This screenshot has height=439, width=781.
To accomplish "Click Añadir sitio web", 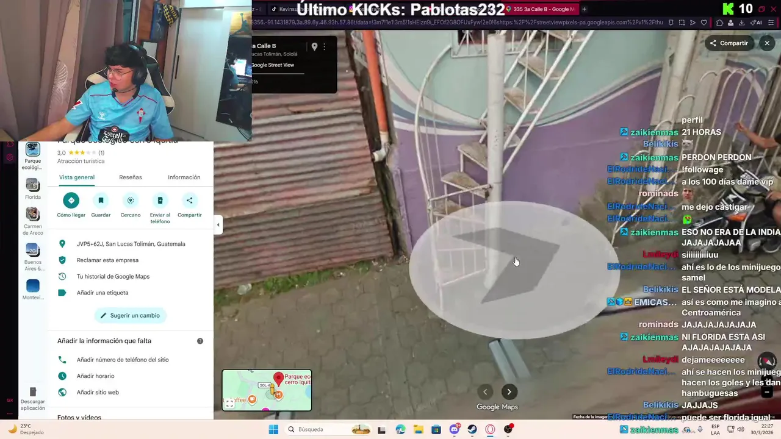I will coord(131,393).
